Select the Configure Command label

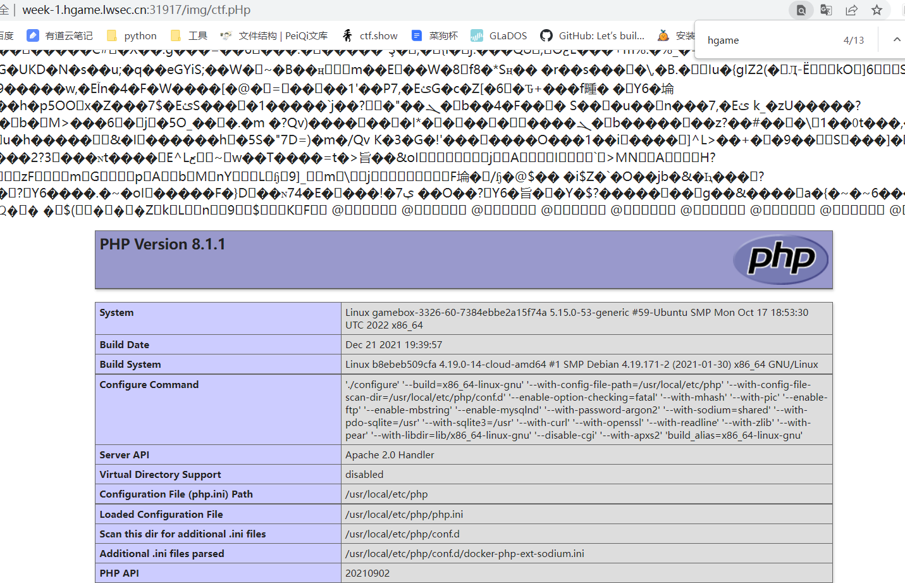point(149,385)
